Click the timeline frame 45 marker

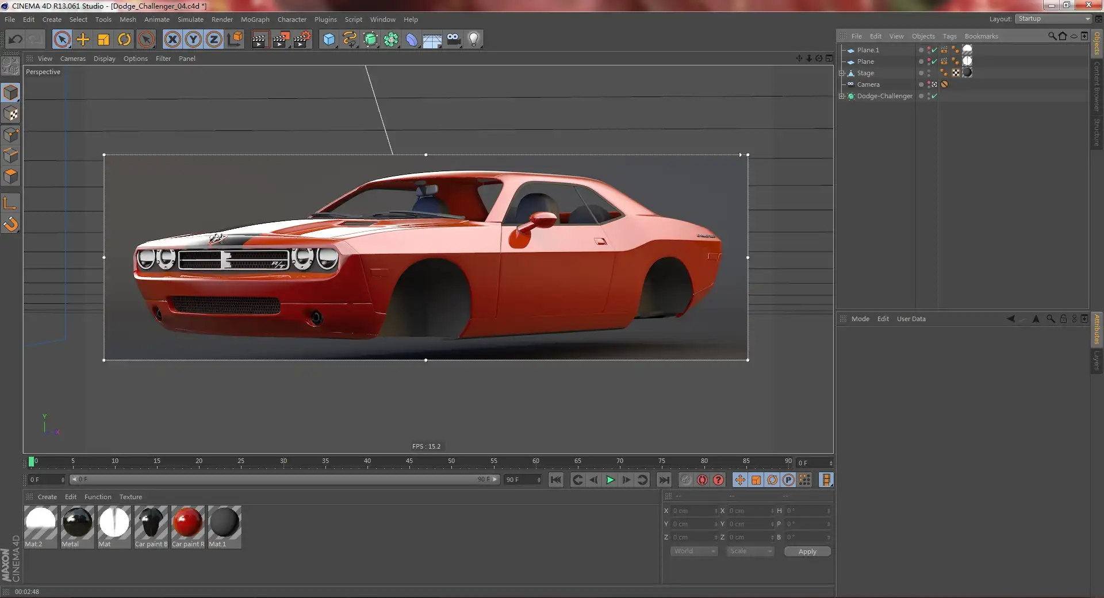click(409, 461)
